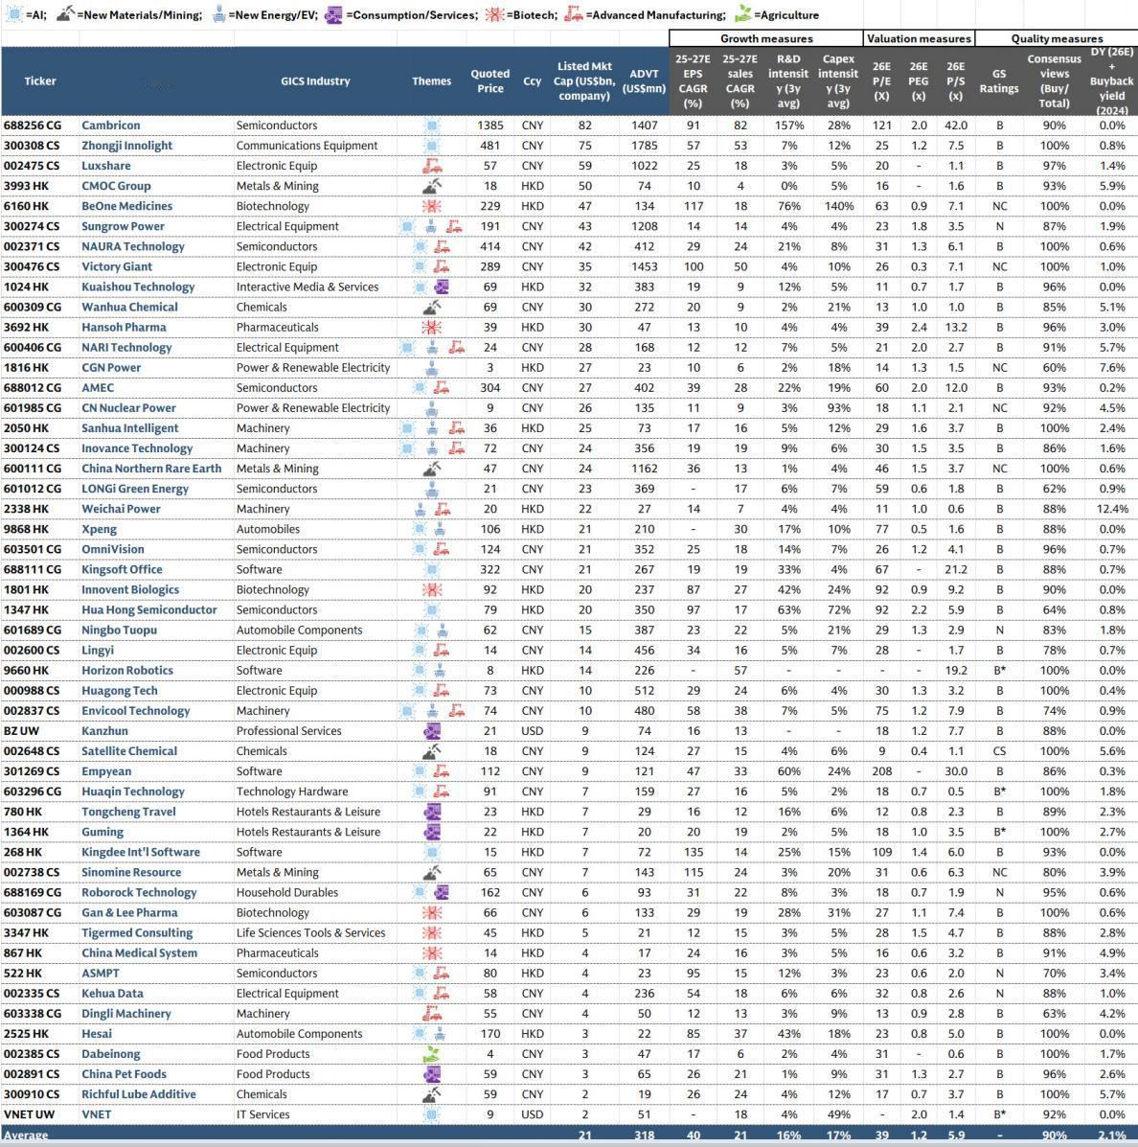The width and height of the screenshot is (1138, 1147).
Task: Click the New Energy icon in CN Nuclear Power row
Action: [431, 408]
